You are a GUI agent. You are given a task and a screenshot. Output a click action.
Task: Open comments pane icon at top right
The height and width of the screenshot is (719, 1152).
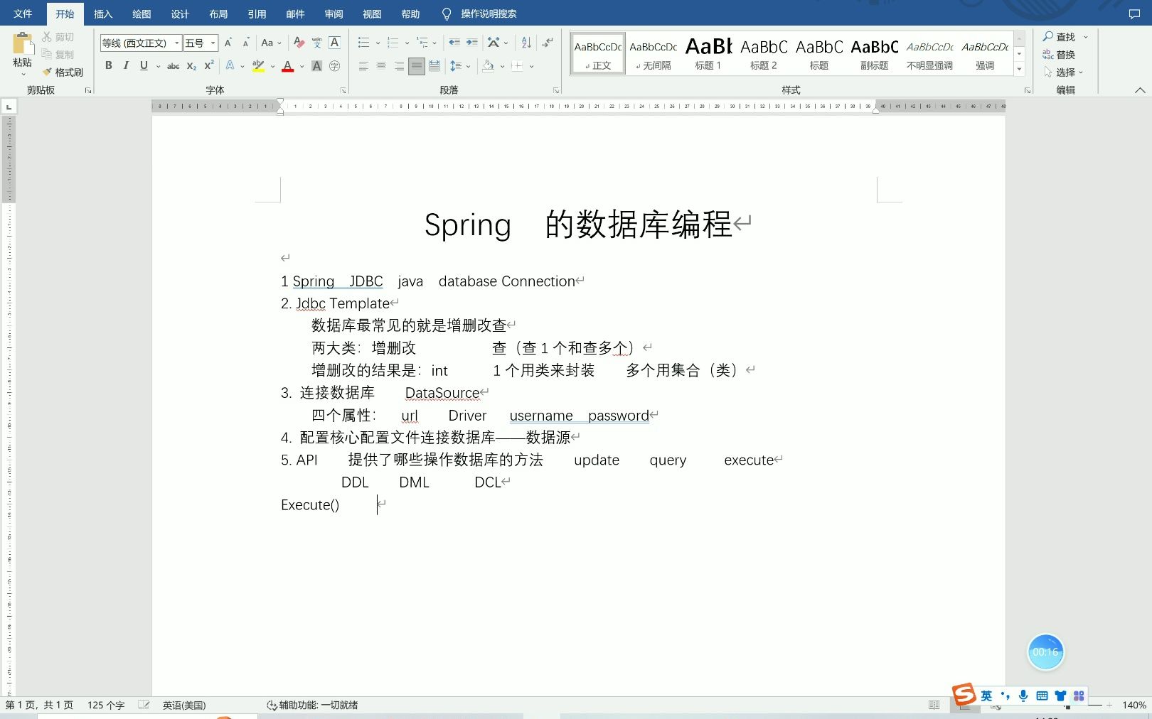(x=1134, y=13)
